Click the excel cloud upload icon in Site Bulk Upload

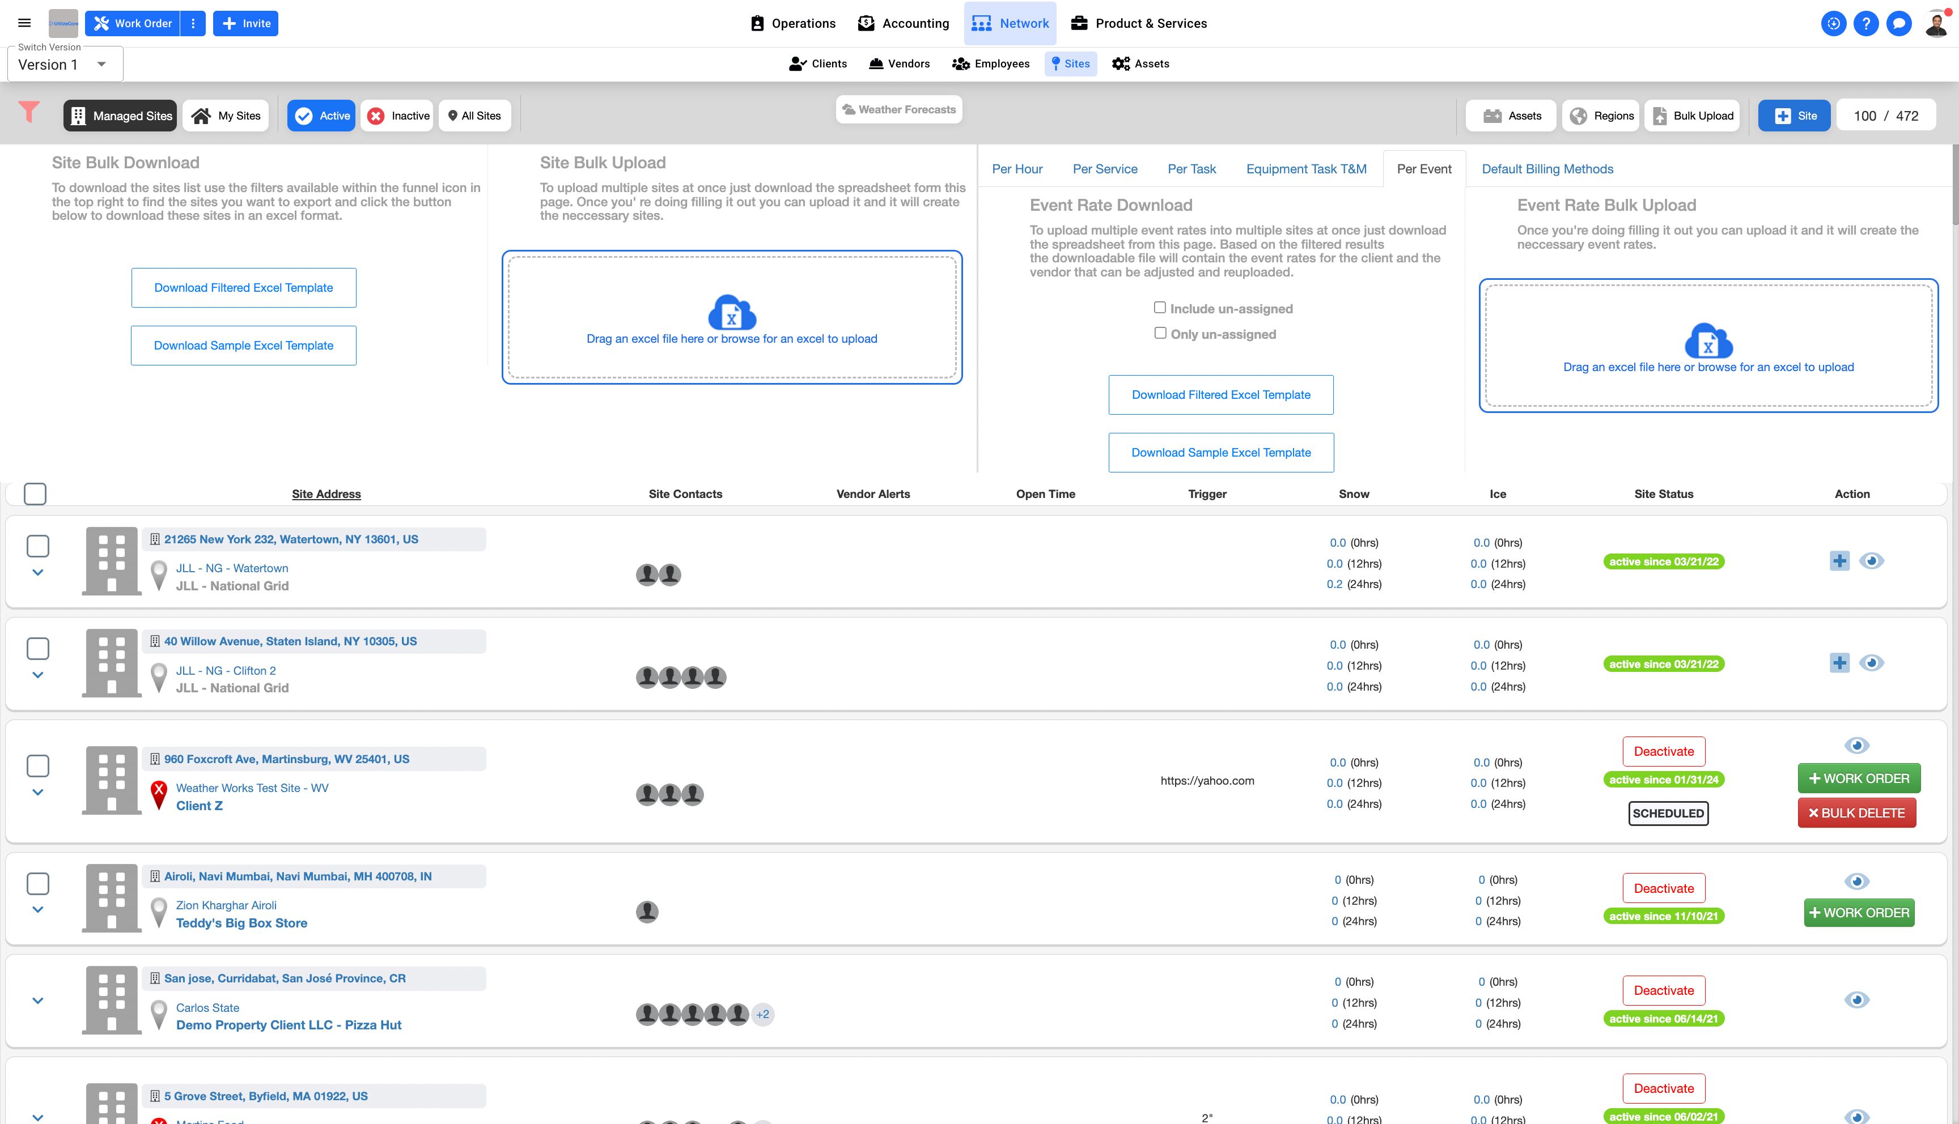click(x=731, y=313)
